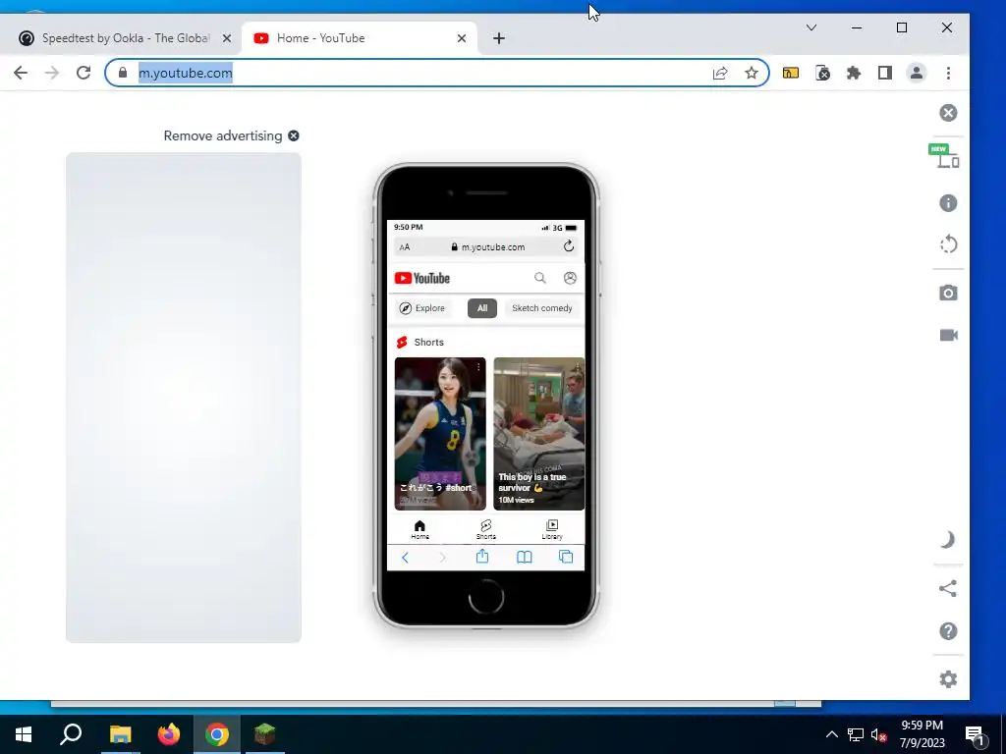The height and width of the screenshot is (754, 1006).
Task: Open the Windows Start menu
Action: 24,734
